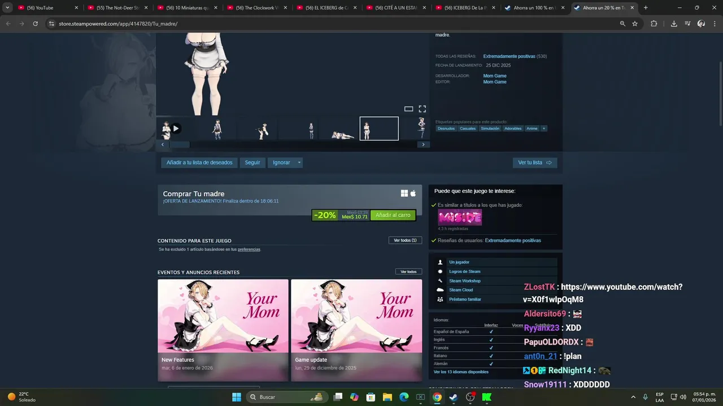
Task: Open Logros de Steam link
Action: [x=465, y=272]
